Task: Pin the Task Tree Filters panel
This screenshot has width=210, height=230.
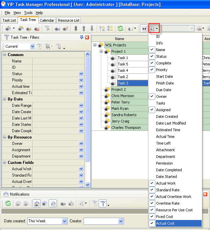Action: [82, 37]
